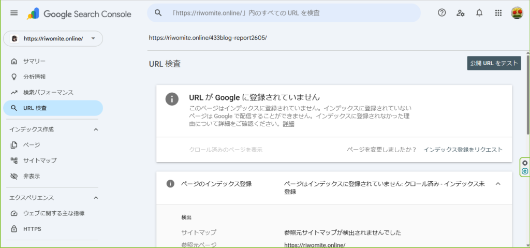Screen dimensions: 530x248
Task: Select URL 検査 in sidebar
Action: tap(53, 108)
